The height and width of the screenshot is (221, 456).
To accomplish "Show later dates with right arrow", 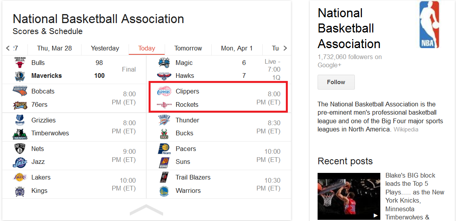I will (285, 49).
